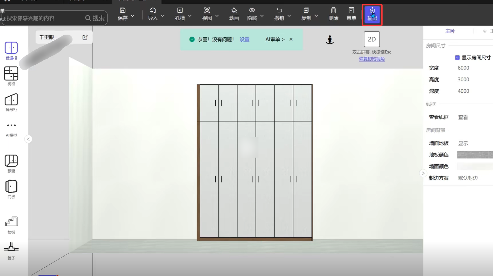Click 恢复初始视角 link

pyautogui.click(x=372, y=59)
